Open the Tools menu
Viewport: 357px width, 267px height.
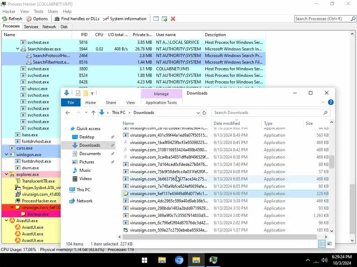(38, 11)
